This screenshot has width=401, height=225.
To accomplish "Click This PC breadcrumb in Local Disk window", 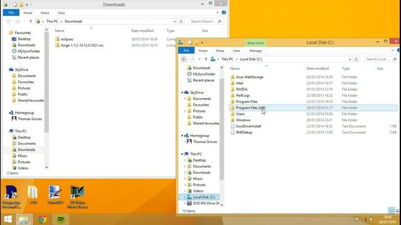I will pos(227,59).
